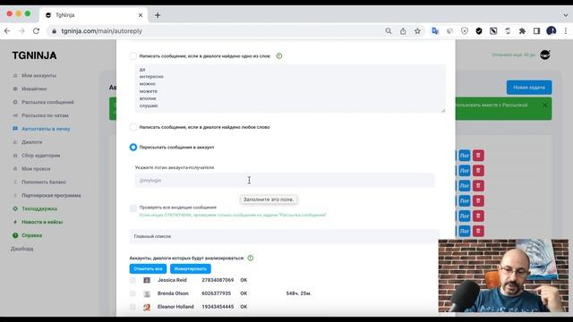Click the browser forward arrow
573x322 pixels.
(x=21, y=31)
